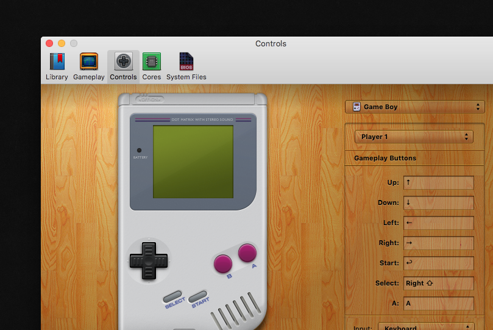
Task: Click the Up key binding field
Action: click(x=439, y=182)
